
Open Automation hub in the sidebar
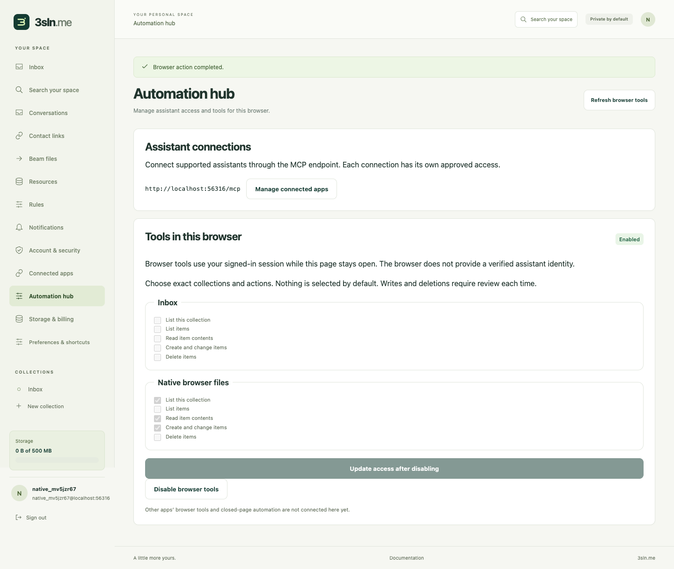pyautogui.click(x=57, y=296)
